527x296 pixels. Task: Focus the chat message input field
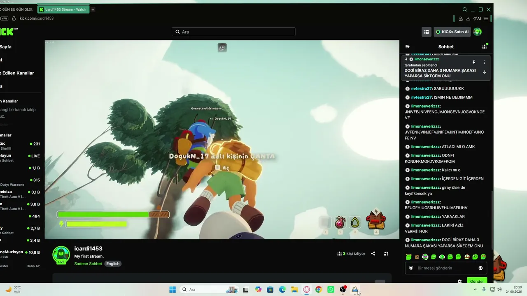point(446,268)
